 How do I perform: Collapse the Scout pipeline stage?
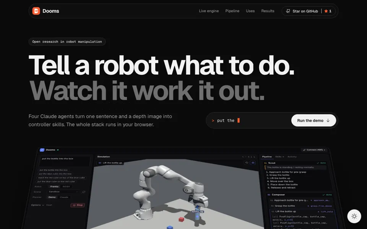(x=294, y=163)
